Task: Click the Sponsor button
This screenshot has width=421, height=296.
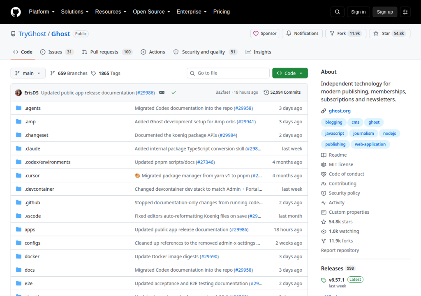Action: pos(265,34)
